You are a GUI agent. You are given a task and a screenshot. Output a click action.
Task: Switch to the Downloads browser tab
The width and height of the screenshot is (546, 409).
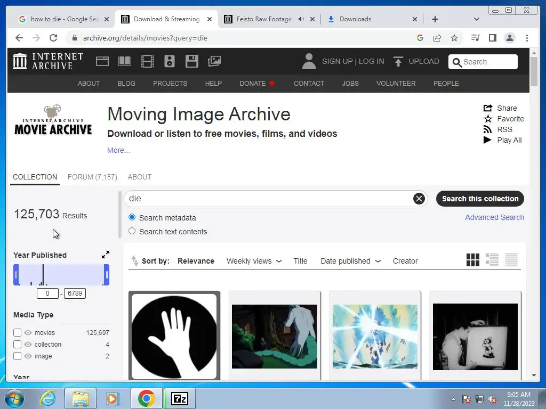coord(372,19)
